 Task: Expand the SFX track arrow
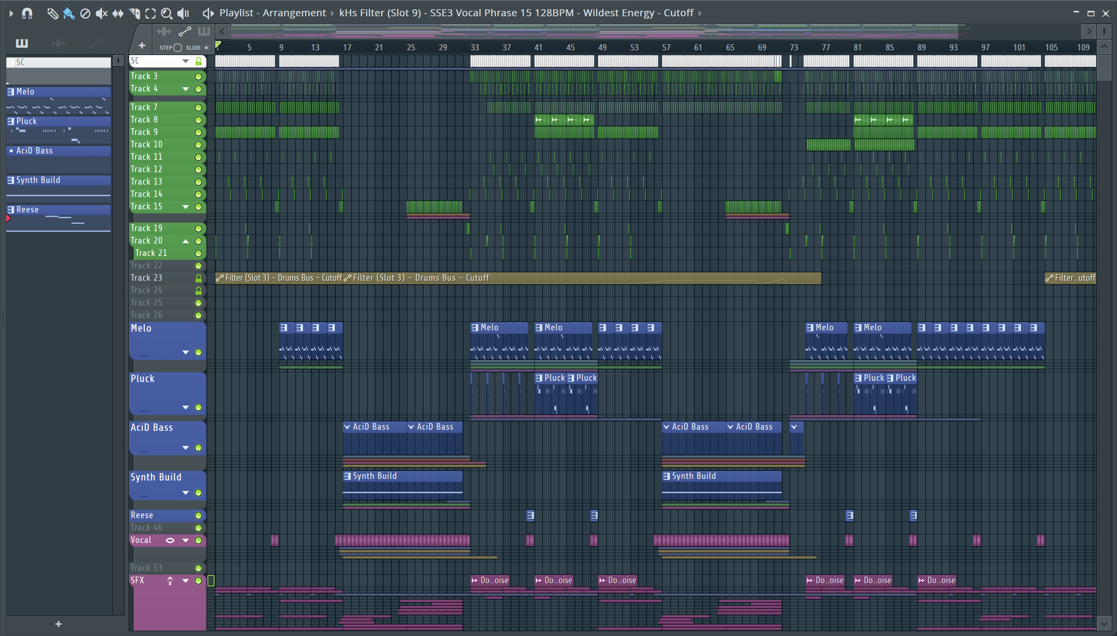[186, 581]
